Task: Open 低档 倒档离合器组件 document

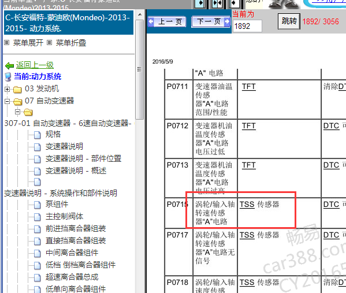Action: (80, 265)
